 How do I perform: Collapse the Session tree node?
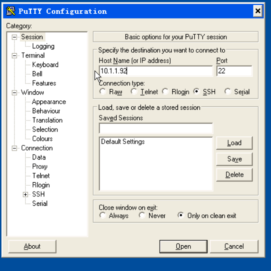pos(15,37)
